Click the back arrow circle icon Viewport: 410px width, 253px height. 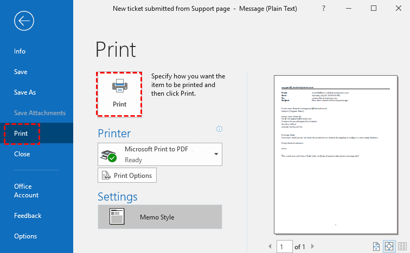point(24,21)
